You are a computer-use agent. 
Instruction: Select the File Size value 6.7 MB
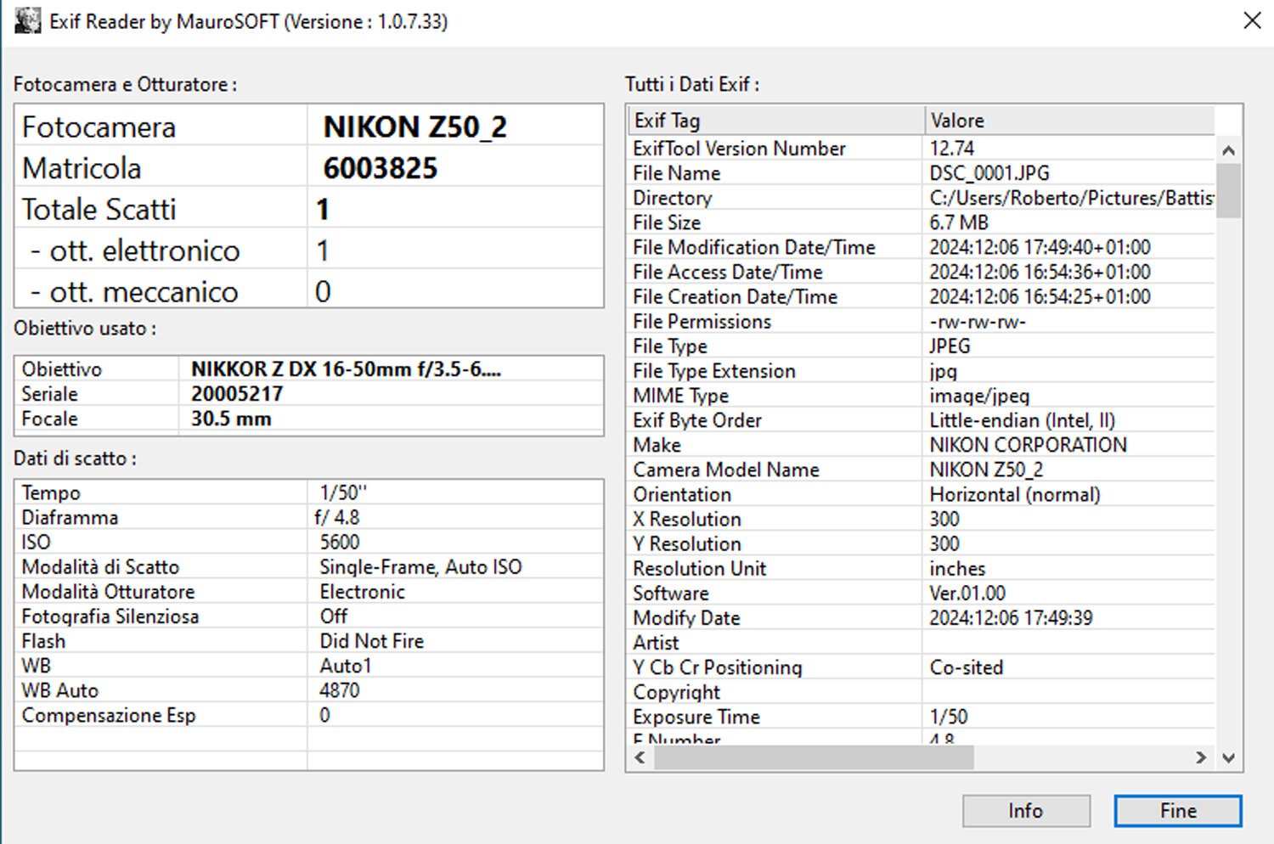tap(959, 222)
